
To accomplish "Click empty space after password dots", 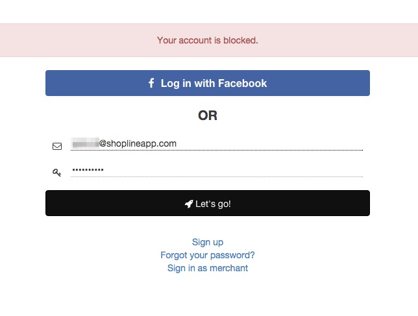I will (233, 170).
